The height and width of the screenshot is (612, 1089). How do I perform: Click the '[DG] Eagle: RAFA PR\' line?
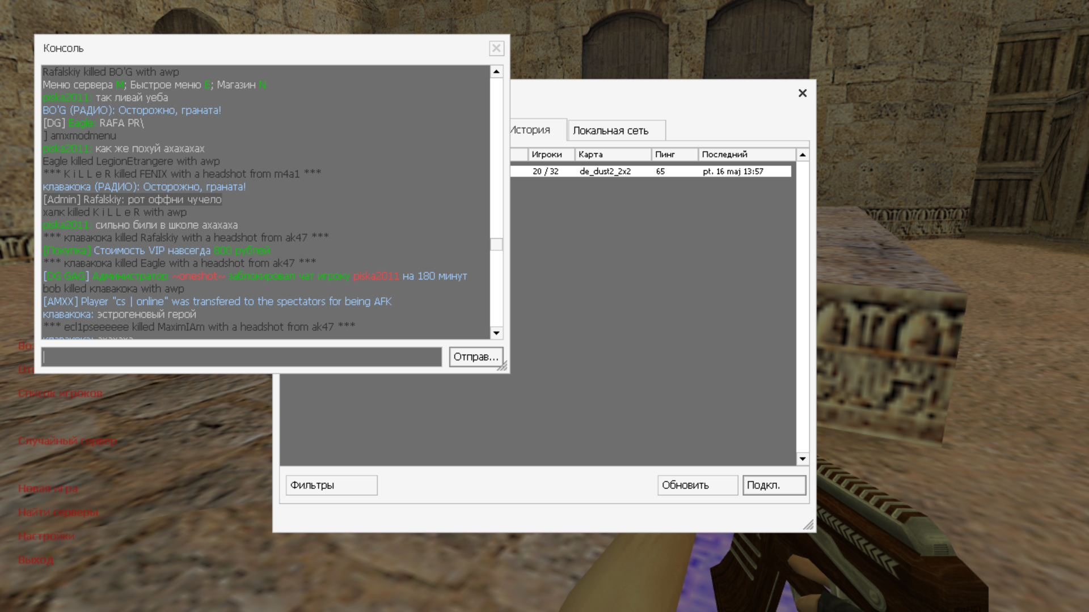tap(94, 123)
